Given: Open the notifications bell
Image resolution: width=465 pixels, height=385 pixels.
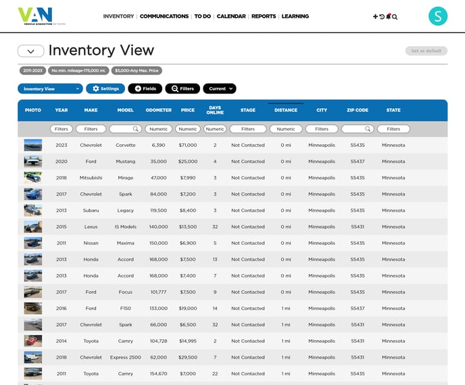Looking at the screenshot, I should coord(389,16).
